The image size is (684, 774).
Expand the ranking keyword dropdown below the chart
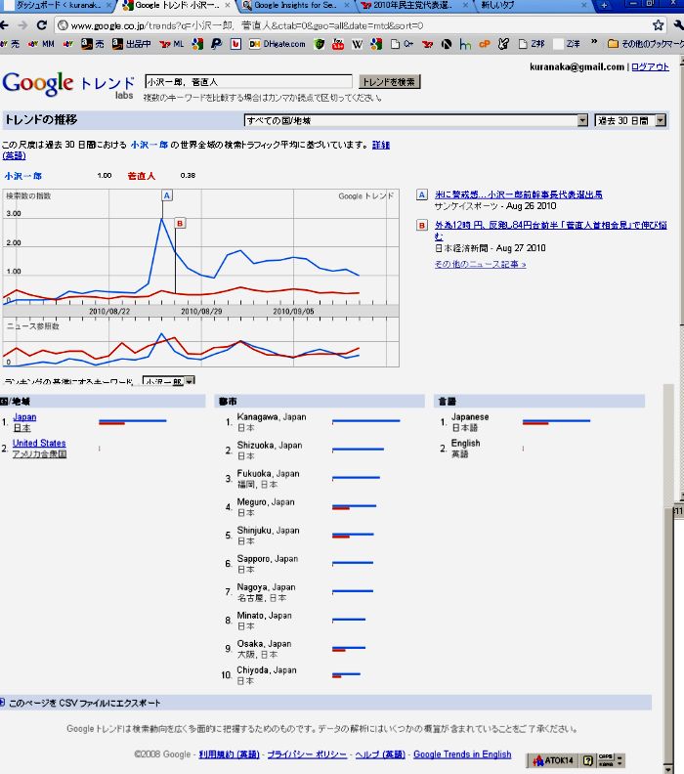168,382
